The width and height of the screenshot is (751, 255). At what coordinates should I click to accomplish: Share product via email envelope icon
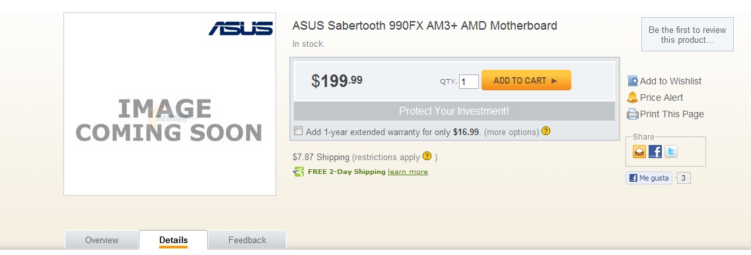tap(639, 152)
